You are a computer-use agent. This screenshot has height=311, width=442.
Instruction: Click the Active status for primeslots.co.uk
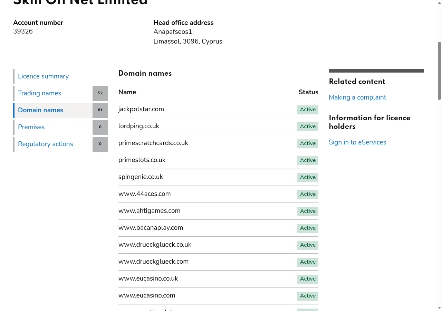[x=308, y=160]
